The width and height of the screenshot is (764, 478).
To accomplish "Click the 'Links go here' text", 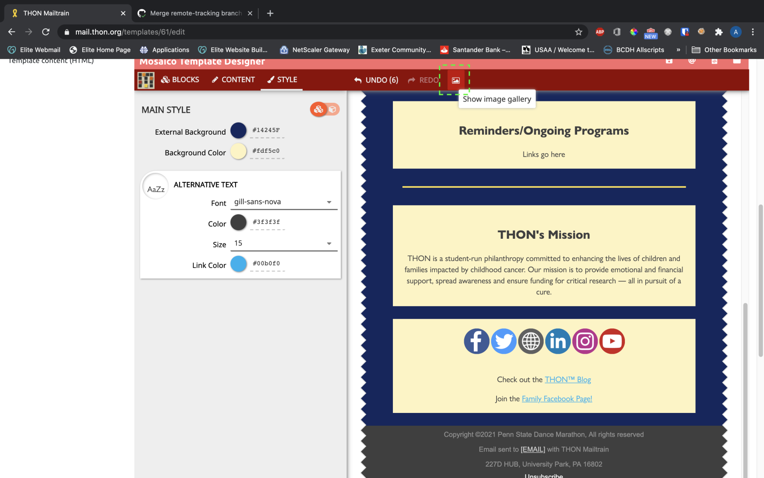I will 543,155.
